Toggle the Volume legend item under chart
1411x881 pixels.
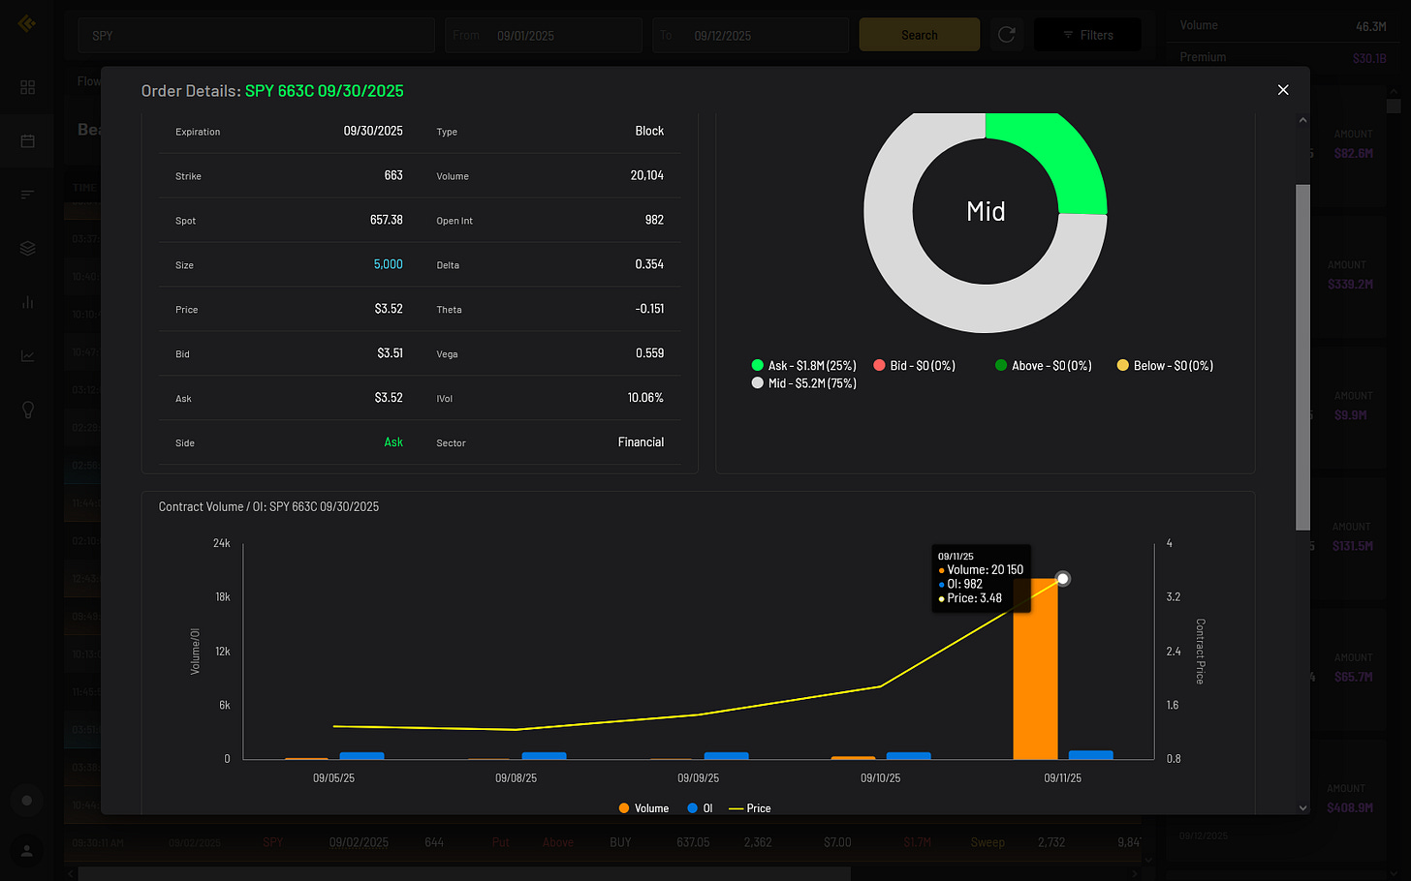click(x=643, y=808)
